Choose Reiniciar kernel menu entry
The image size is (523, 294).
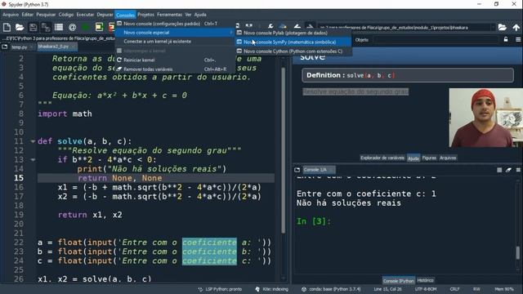174,60
